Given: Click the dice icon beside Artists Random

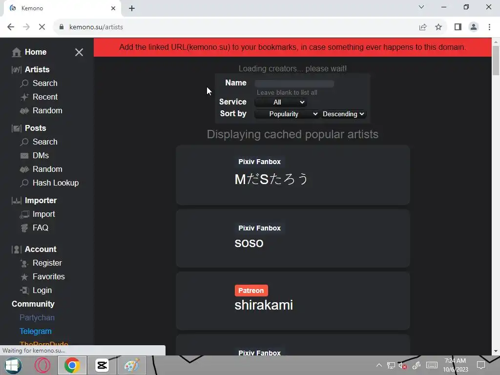Looking at the screenshot, I should (24, 111).
